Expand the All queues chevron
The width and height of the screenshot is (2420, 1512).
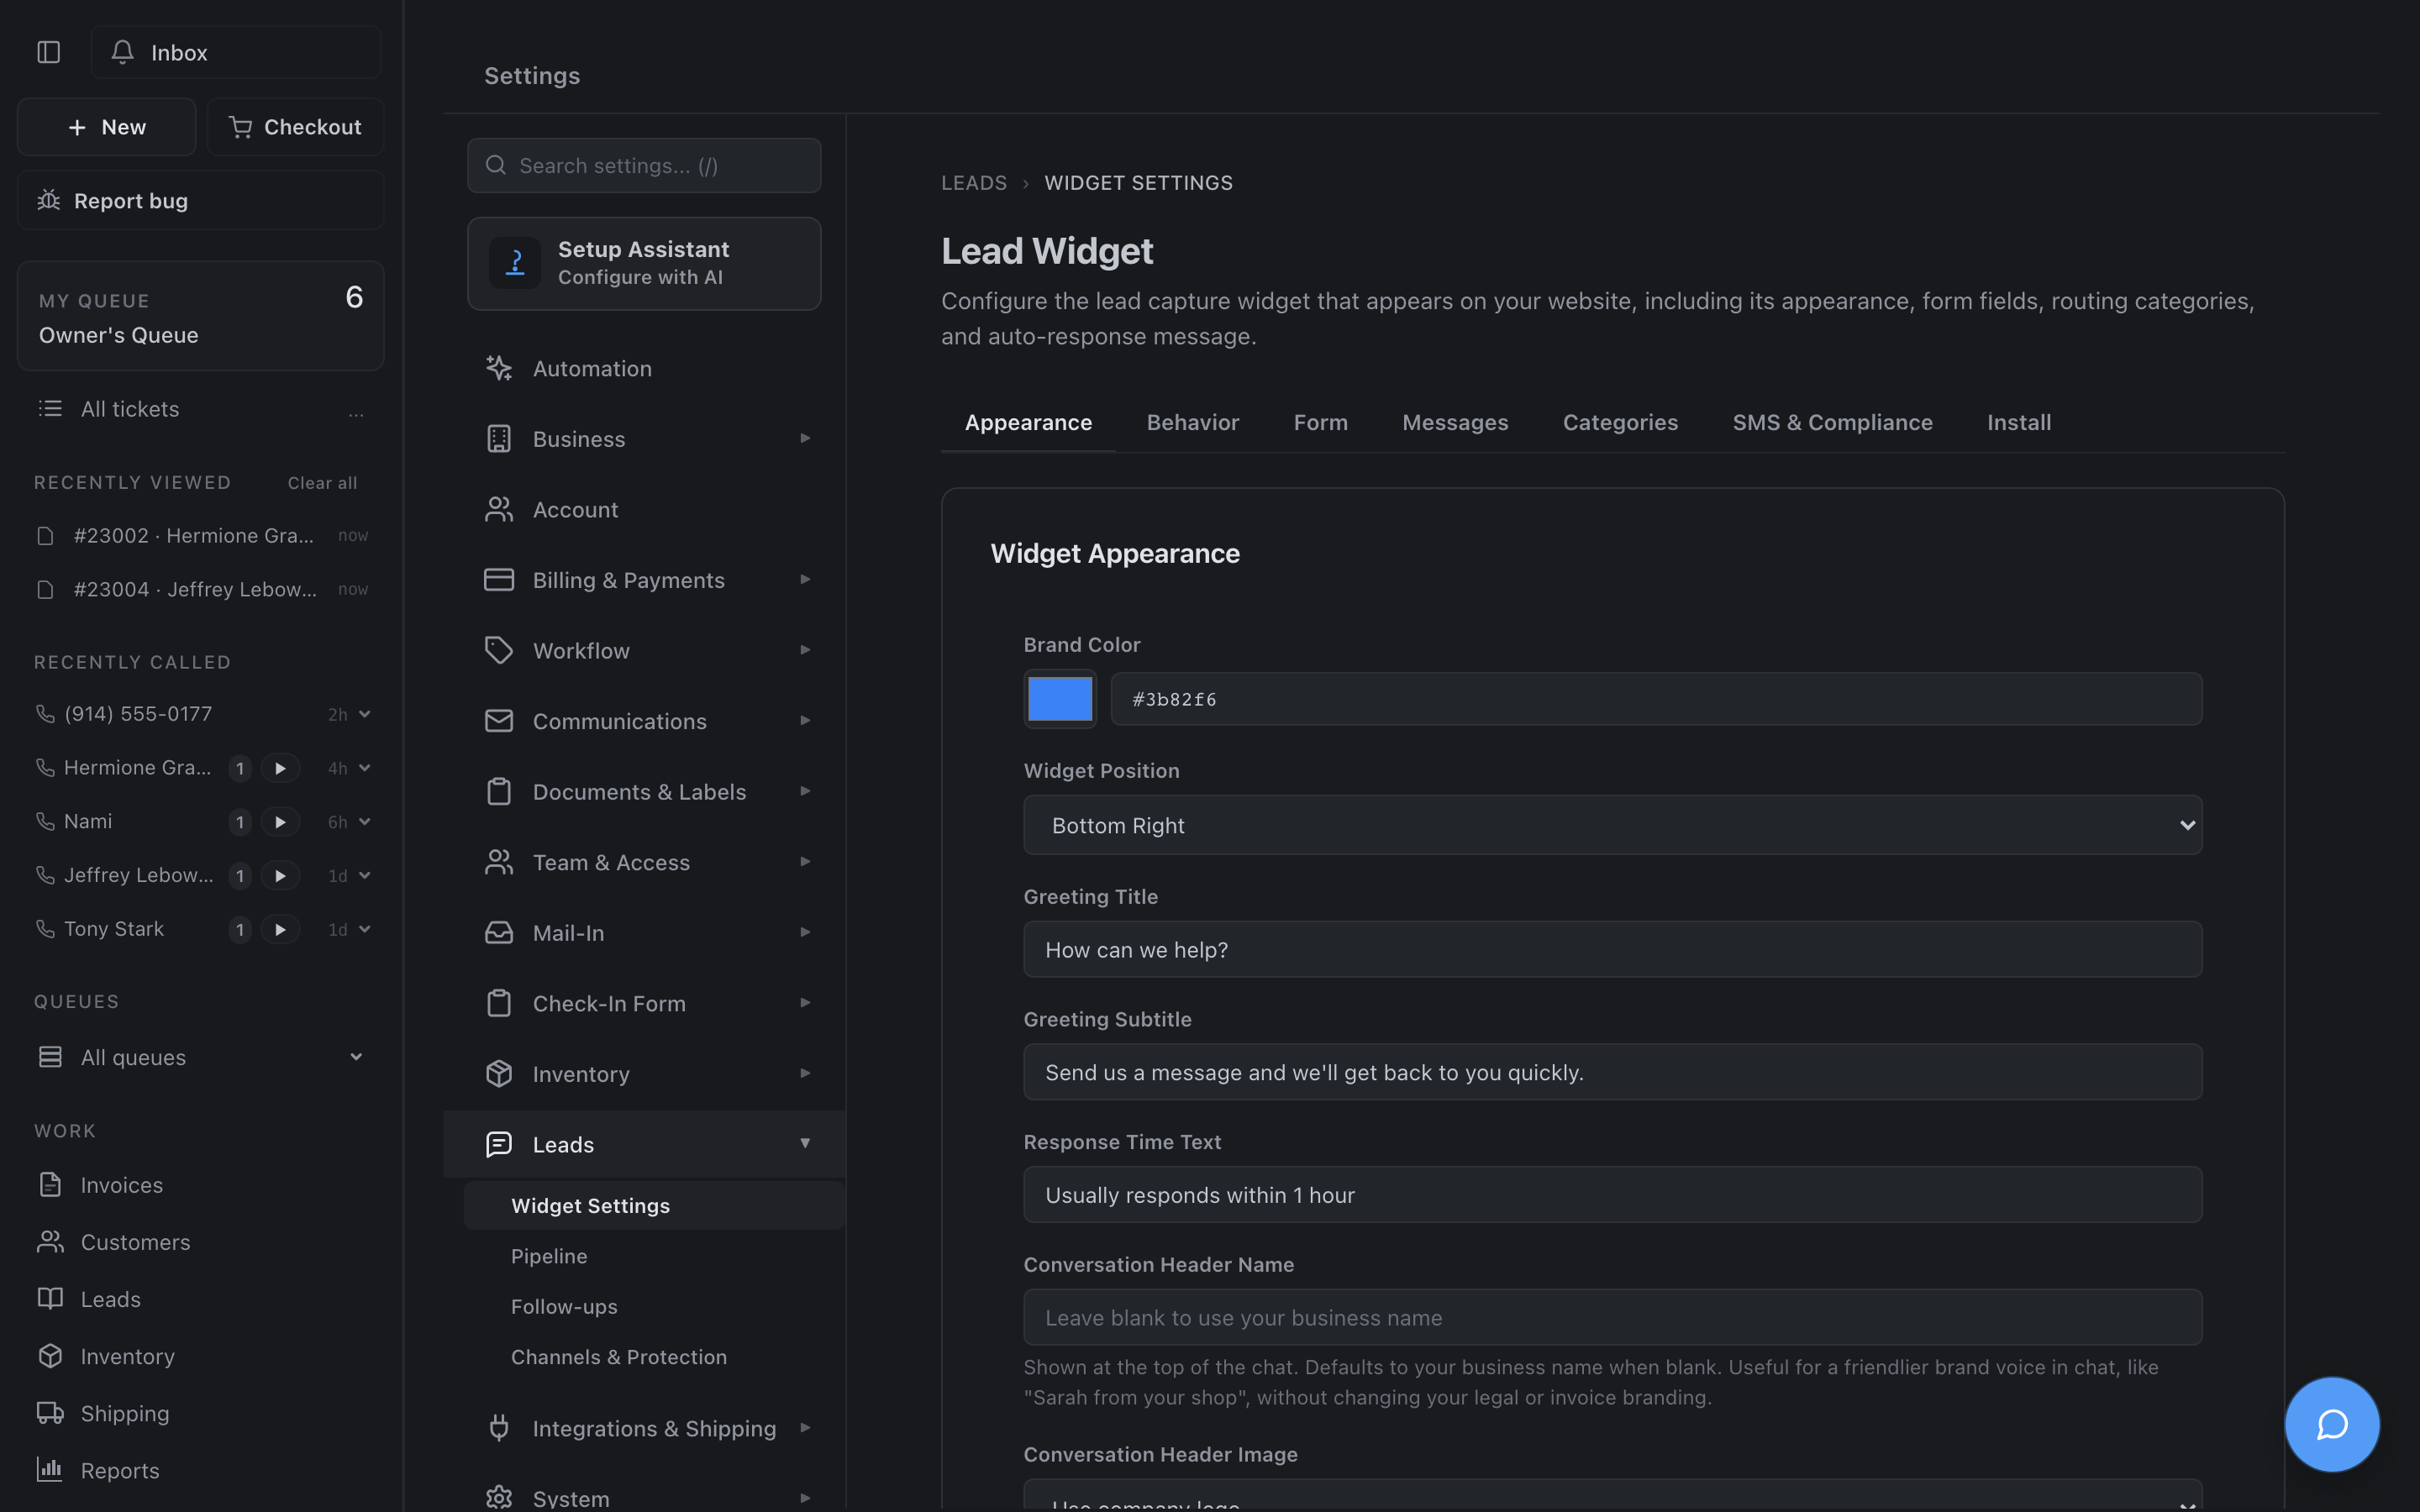click(356, 1057)
